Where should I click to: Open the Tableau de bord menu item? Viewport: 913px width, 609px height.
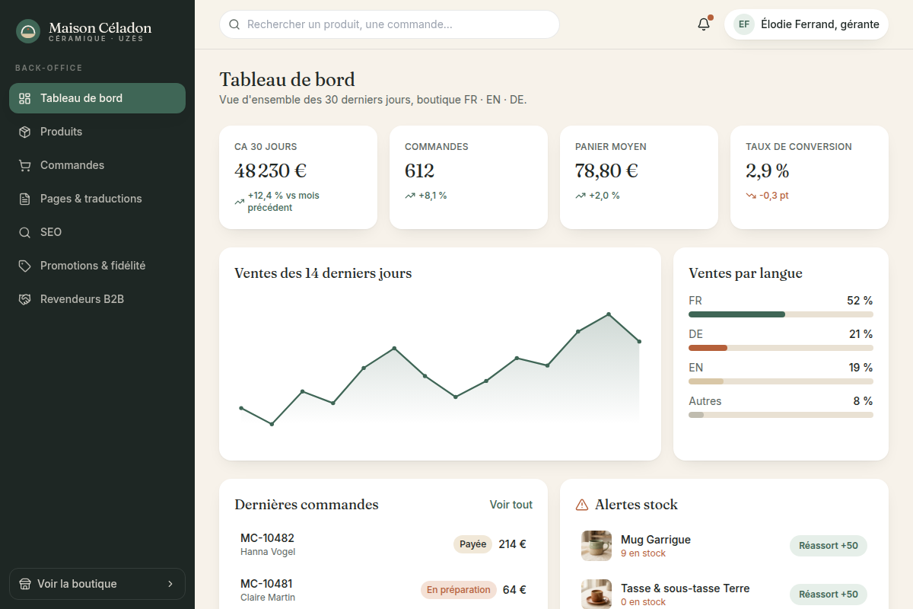[97, 98]
